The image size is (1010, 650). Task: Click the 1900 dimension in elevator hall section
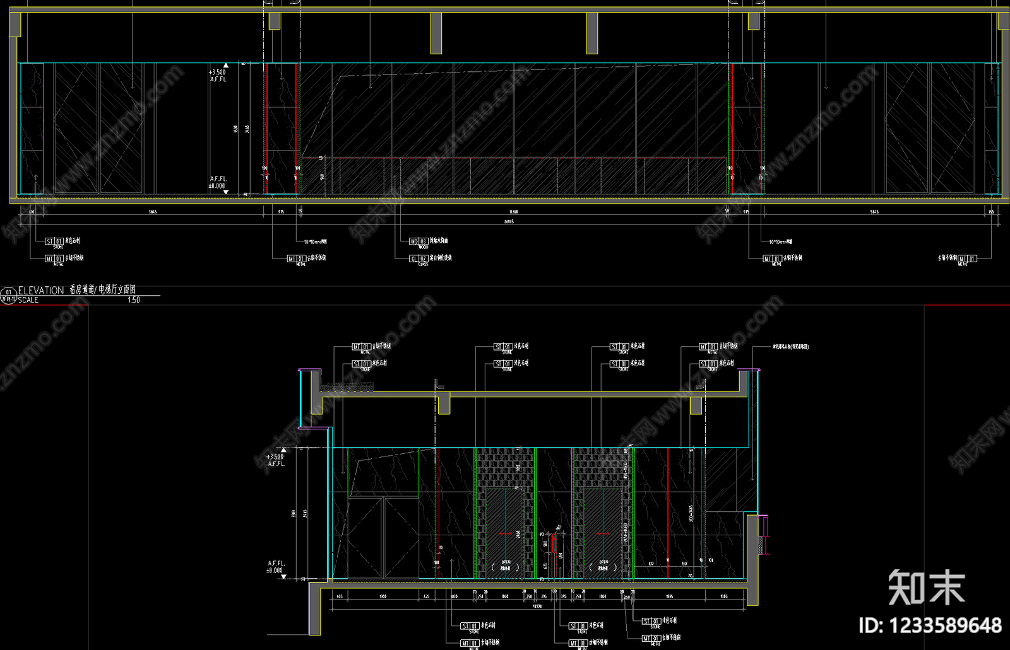click(x=383, y=596)
